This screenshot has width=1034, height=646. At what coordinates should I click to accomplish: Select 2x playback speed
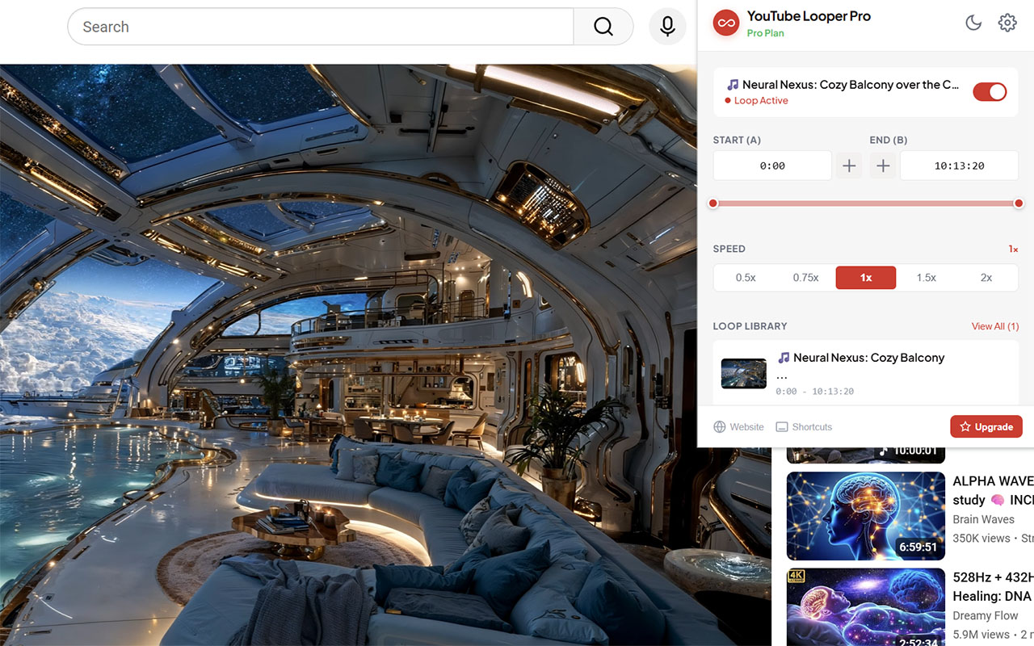point(986,278)
